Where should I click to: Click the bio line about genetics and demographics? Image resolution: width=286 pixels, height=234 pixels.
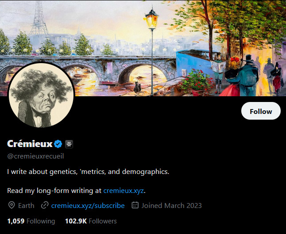pos(88,171)
